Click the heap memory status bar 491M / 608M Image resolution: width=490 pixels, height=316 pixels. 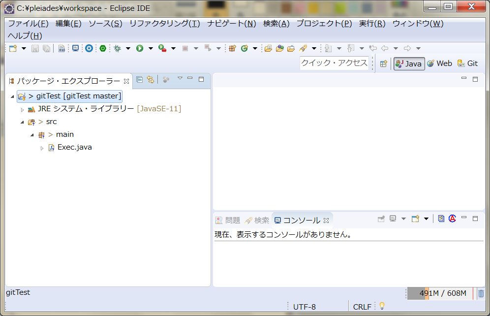coord(440,293)
